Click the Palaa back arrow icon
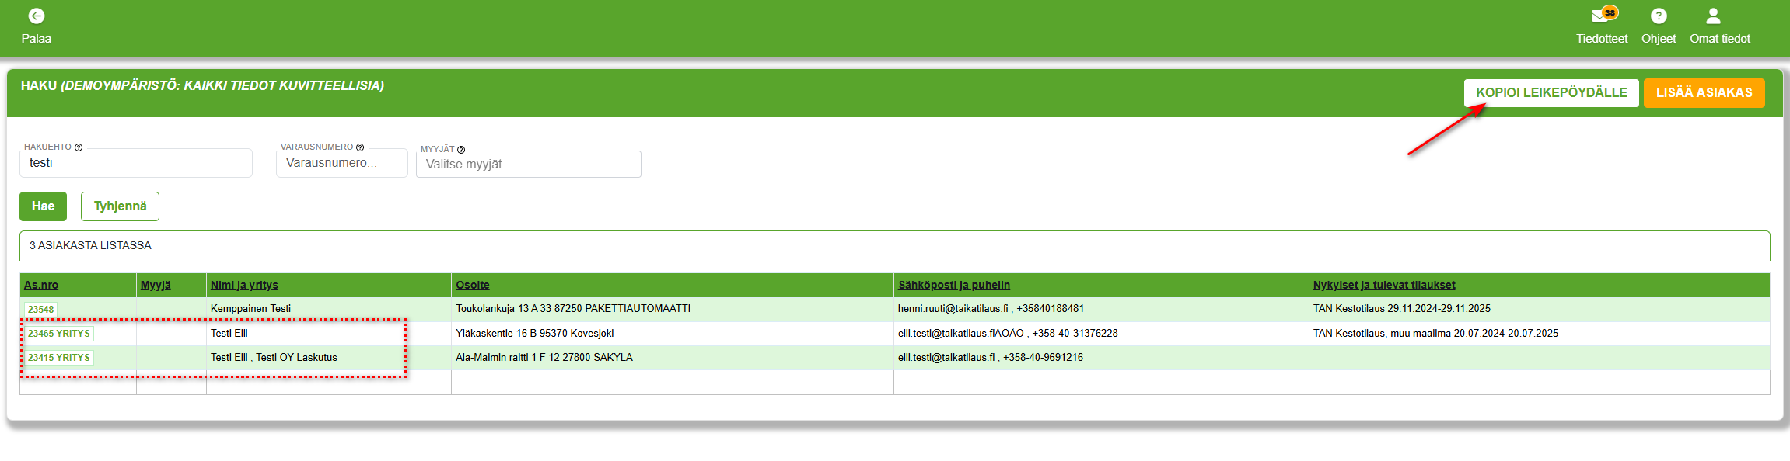 [x=36, y=16]
